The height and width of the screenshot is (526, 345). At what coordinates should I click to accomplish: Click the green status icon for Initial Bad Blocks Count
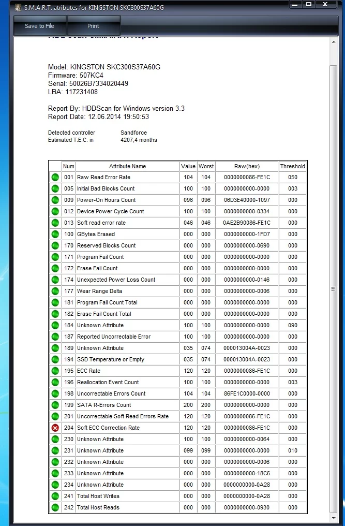[55, 188]
